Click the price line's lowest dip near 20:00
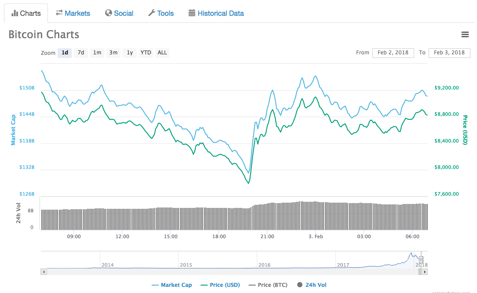Screen dimensions: 477x293 pyautogui.click(x=248, y=183)
